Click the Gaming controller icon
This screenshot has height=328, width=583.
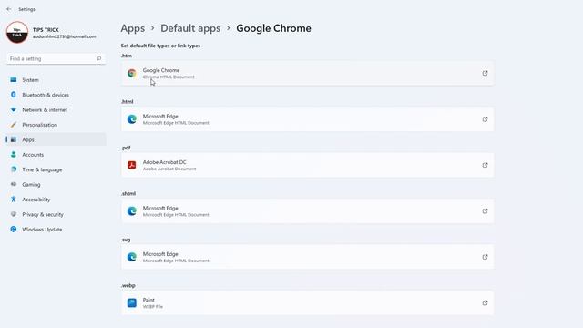pyautogui.click(x=14, y=184)
